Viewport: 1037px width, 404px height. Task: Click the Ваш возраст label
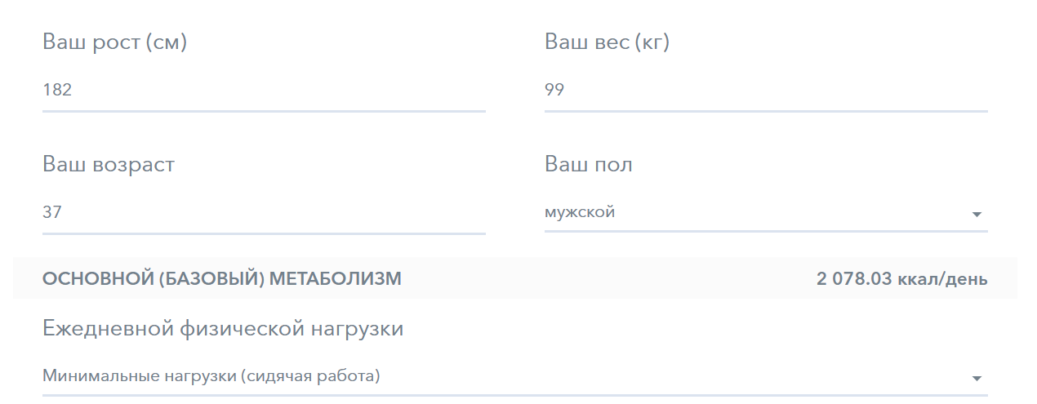click(109, 164)
